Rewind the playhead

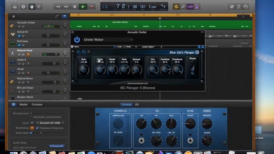click(58, 7)
